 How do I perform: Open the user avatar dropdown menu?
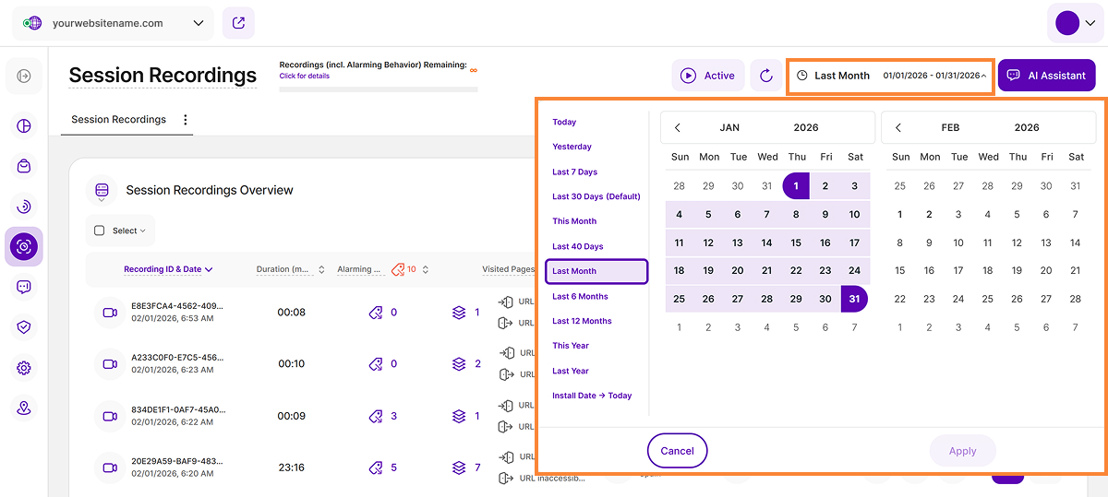1075,23
